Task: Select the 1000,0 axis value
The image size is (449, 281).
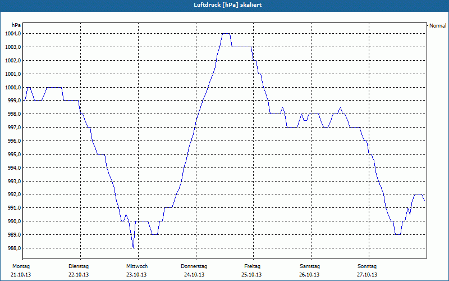Action: [13, 87]
